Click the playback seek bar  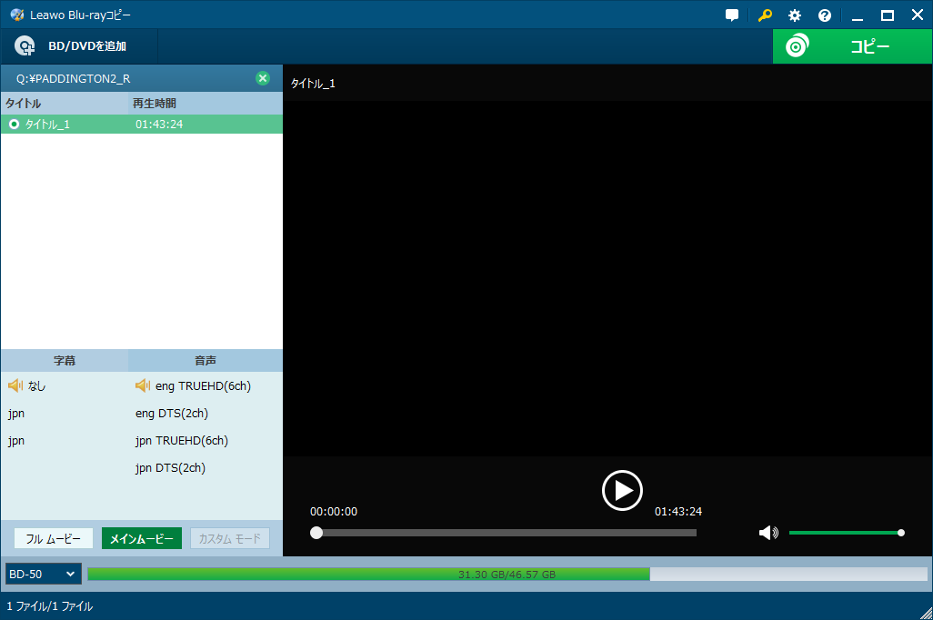point(506,533)
